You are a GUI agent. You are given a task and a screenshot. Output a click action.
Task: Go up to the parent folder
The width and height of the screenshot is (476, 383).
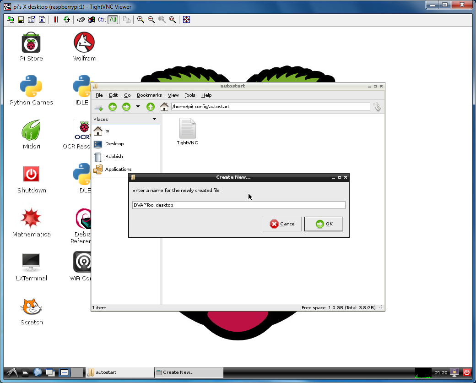(x=151, y=107)
